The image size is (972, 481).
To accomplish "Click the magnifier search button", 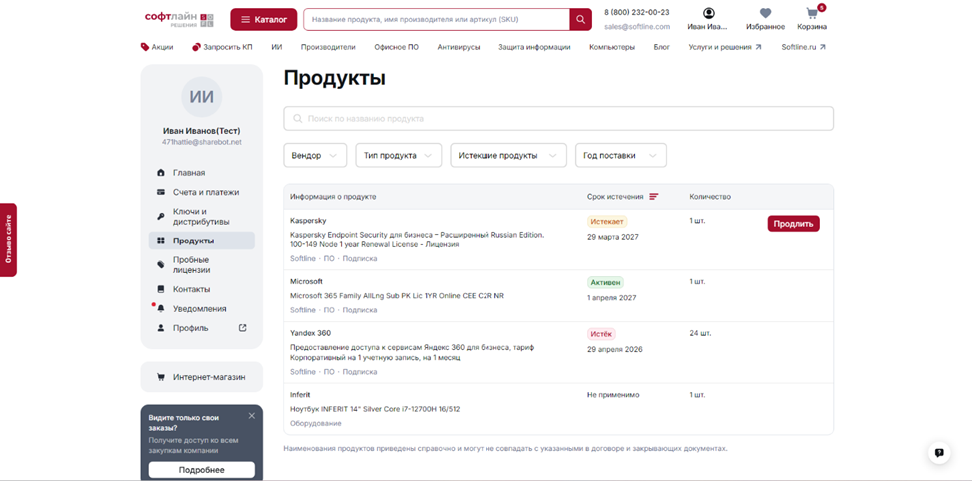I will click(580, 19).
